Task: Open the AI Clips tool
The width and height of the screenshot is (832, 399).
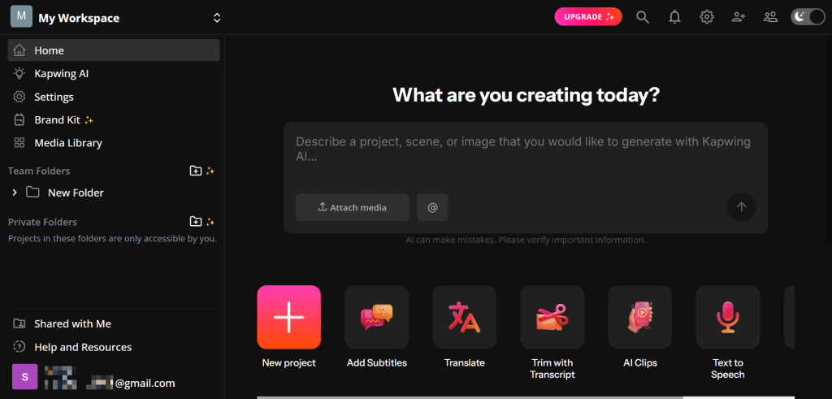Action: click(x=640, y=317)
